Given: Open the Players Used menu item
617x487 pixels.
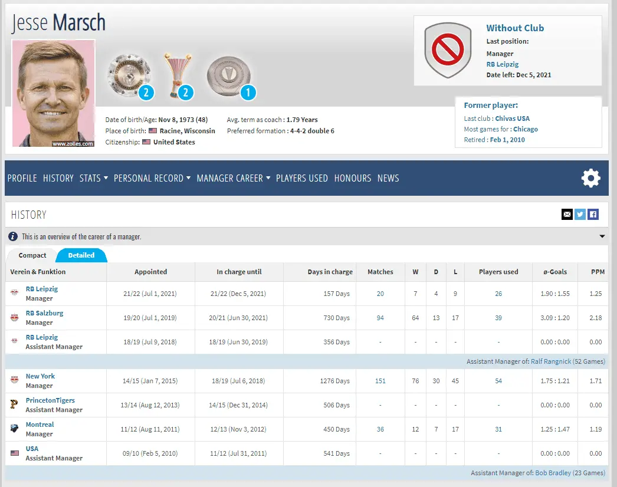Looking at the screenshot, I should (302, 178).
